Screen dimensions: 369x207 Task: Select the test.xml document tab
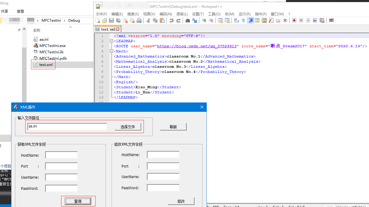(x=107, y=29)
